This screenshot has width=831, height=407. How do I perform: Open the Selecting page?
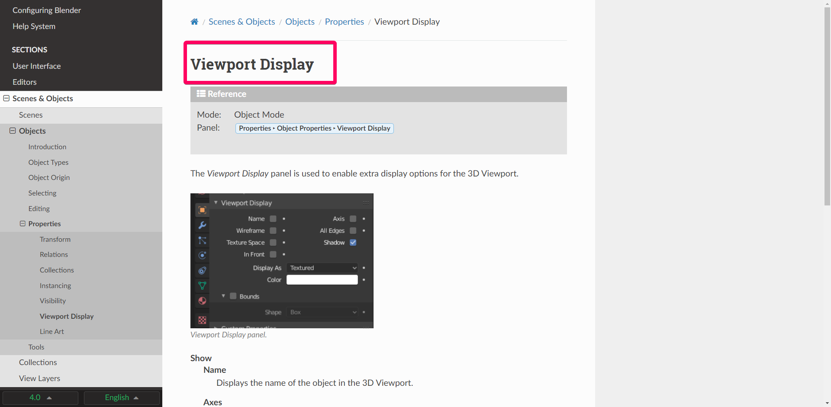pos(42,193)
